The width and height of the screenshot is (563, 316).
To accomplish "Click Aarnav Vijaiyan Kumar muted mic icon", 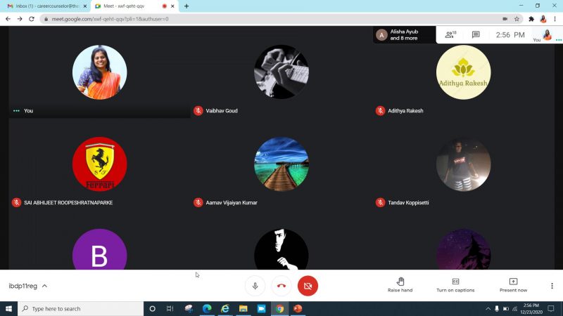I will (198, 202).
